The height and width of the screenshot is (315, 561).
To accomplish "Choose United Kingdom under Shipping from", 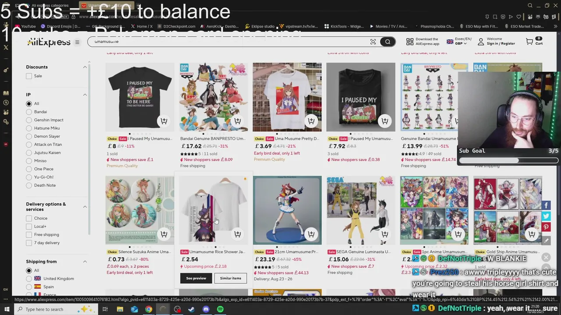I will pos(29,279).
